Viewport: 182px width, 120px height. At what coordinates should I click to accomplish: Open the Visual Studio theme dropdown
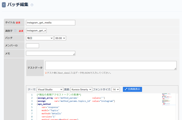[50, 89]
